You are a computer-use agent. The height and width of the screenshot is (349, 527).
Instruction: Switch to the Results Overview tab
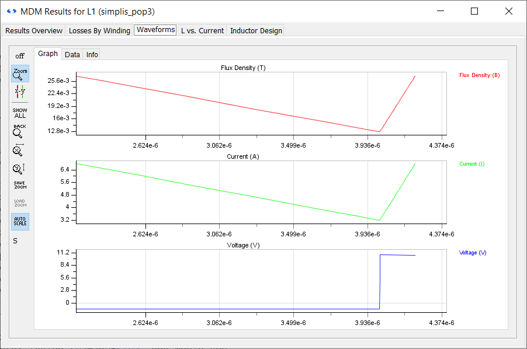tap(34, 30)
